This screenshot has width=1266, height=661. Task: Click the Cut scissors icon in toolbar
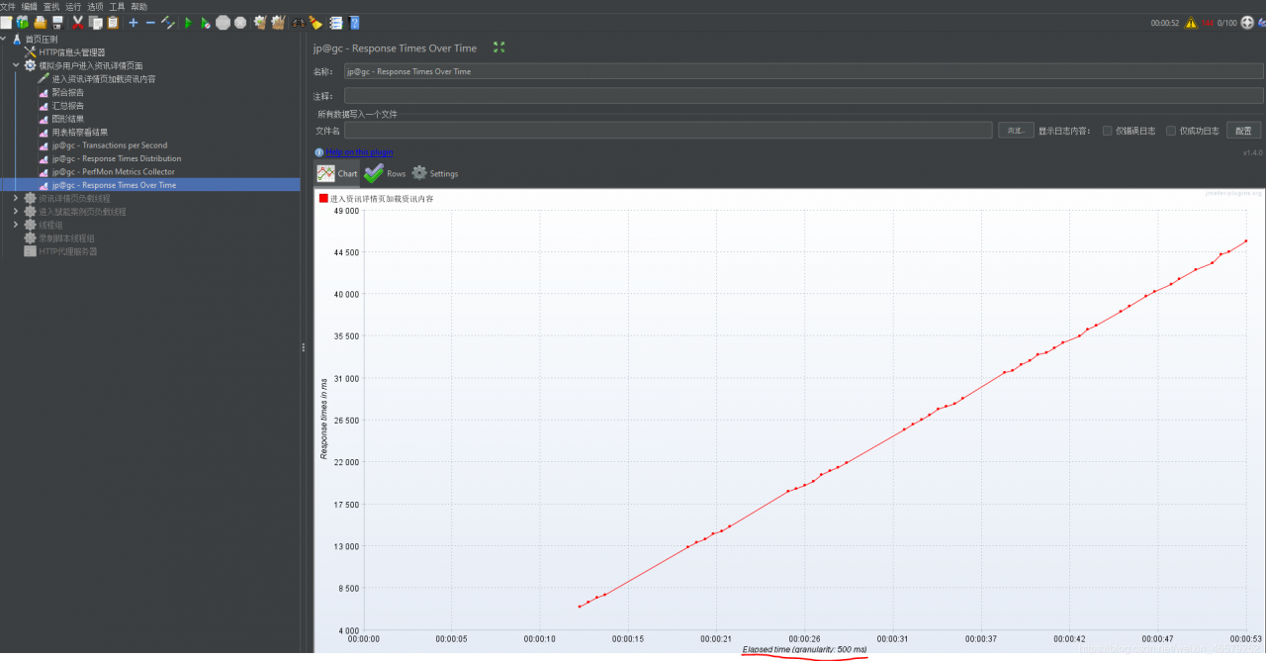point(77,22)
